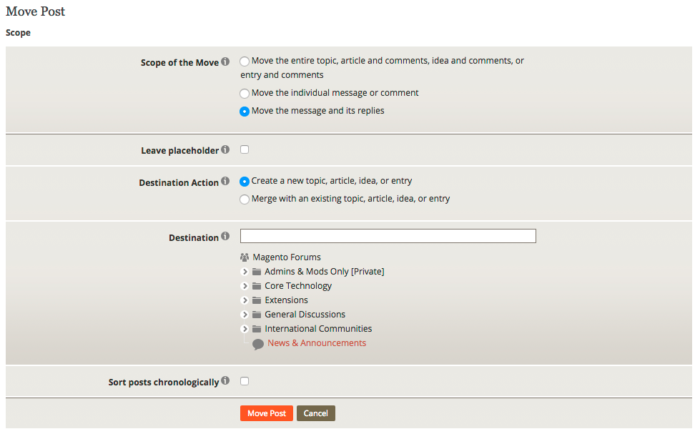
Task: Expand the Admins & Mods Only category
Action: click(245, 272)
